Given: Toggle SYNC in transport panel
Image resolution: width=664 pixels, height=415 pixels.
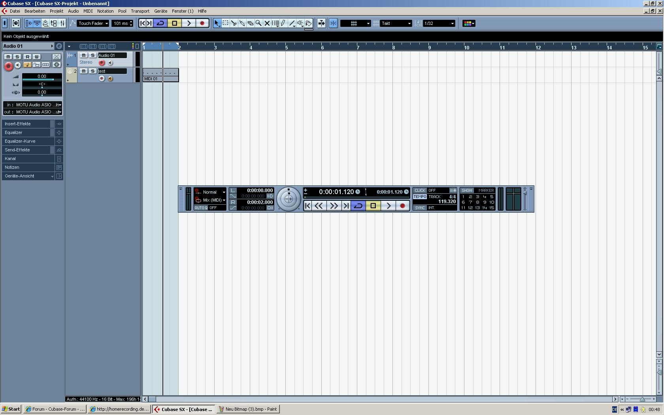Looking at the screenshot, I should [420, 207].
